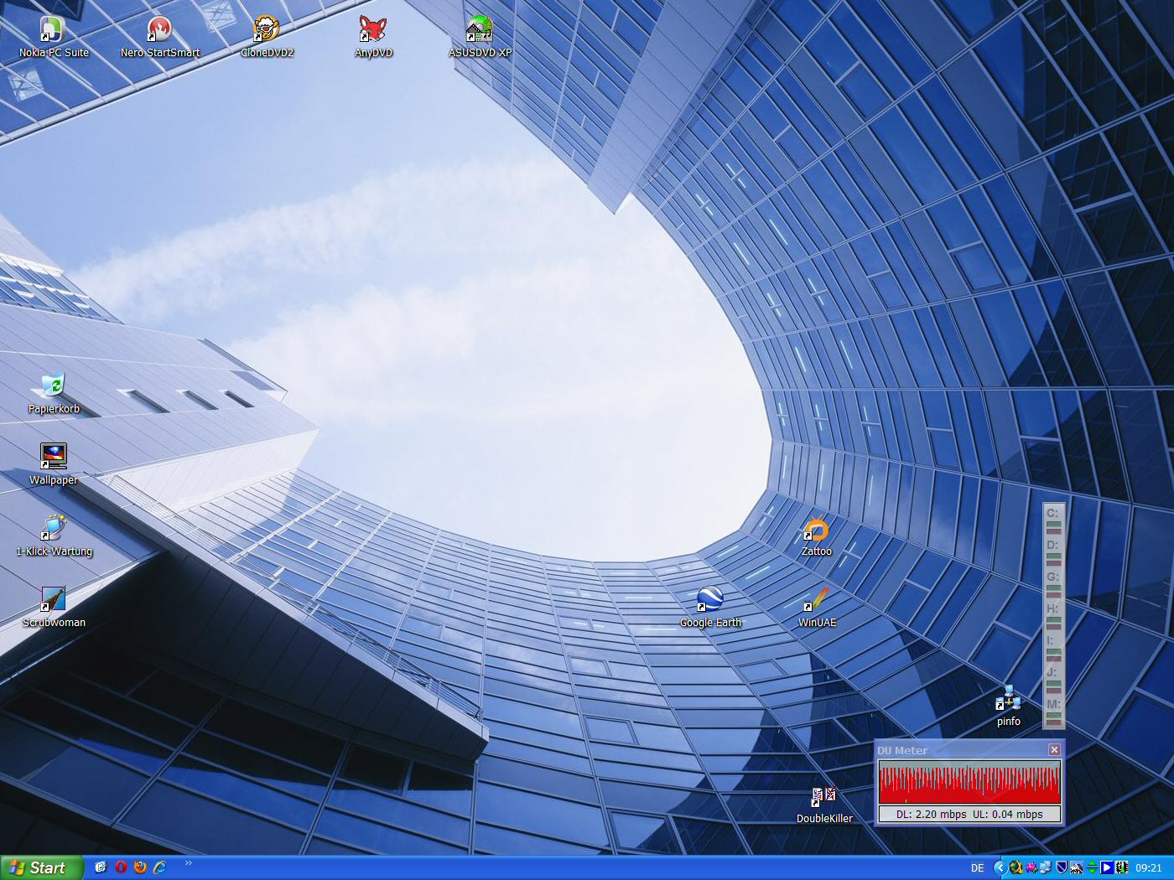Viewport: 1174px width, 880px height.
Task: Open the ASUSDVD XP shortcut
Action: [x=479, y=30]
